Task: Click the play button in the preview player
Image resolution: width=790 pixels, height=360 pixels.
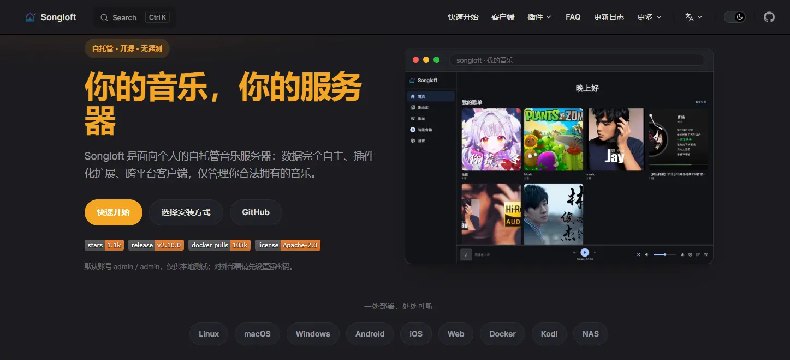Action: (x=585, y=252)
